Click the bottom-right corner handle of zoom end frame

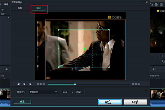coord(109,67)
